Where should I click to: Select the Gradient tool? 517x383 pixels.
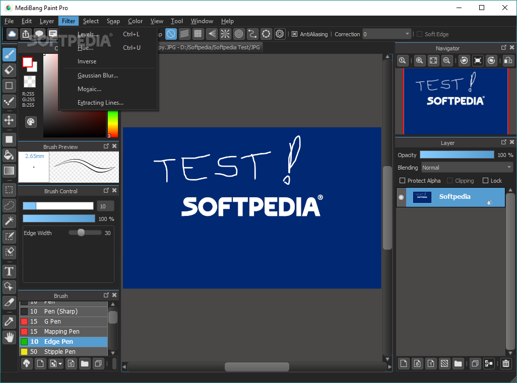[9, 171]
